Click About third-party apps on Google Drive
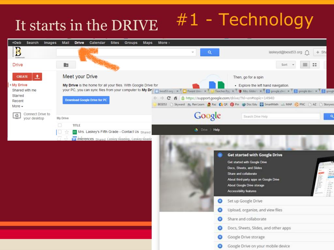Image resolution: width=334 pixels, height=250 pixels. click(253, 180)
